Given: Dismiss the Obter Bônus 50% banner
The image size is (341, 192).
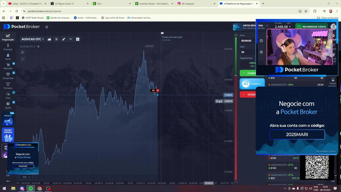Looking at the screenshot, I should click(x=267, y=26).
